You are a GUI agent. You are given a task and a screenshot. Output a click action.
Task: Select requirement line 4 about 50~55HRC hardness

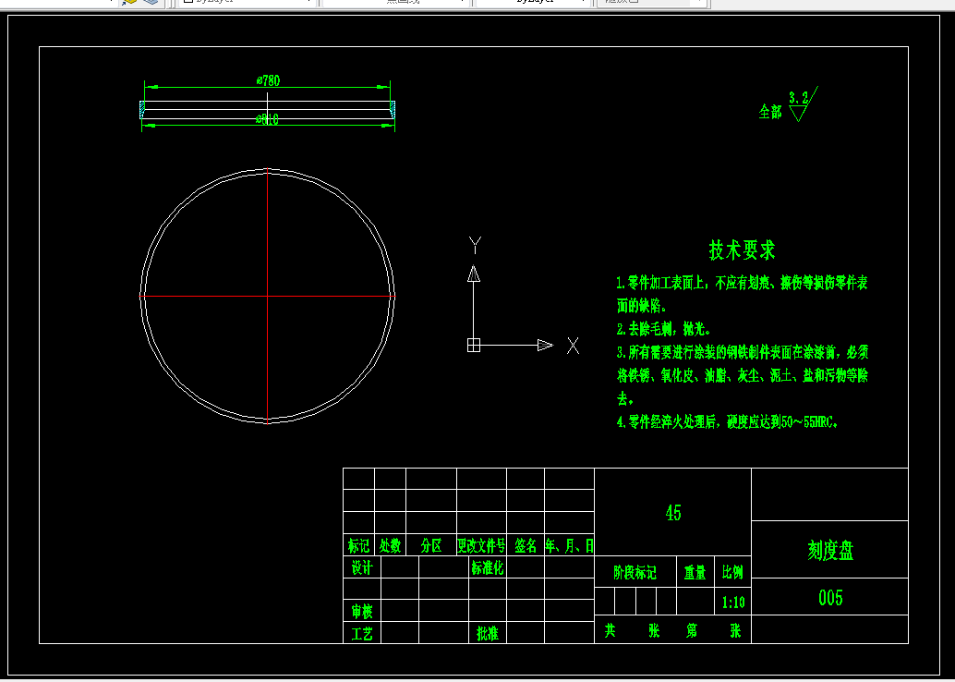[727, 421]
